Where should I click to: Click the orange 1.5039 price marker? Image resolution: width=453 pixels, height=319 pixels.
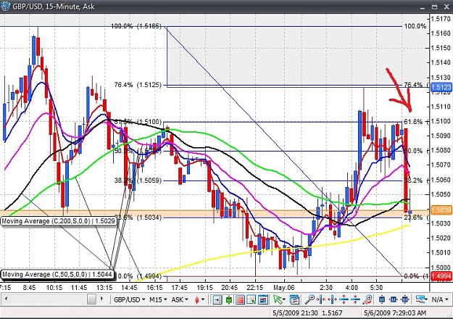pyautogui.click(x=441, y=210)
